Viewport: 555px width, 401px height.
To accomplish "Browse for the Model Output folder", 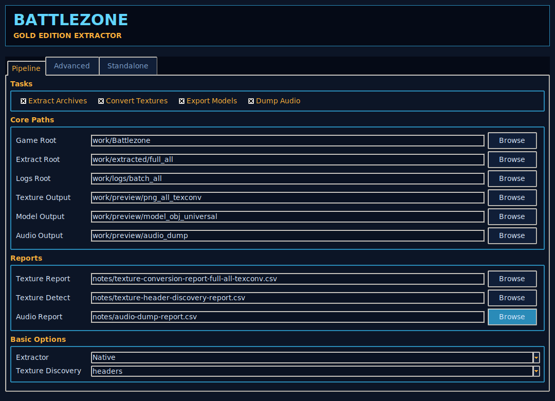I will click(512, 217).
